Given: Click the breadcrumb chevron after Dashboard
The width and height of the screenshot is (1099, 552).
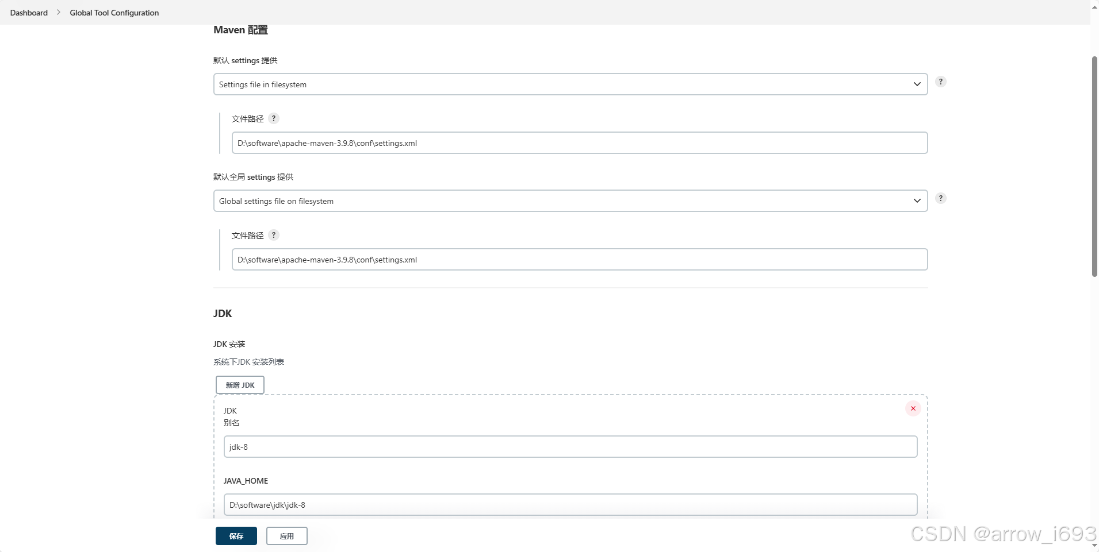Looking at the screenshot, I should point(59,12).
